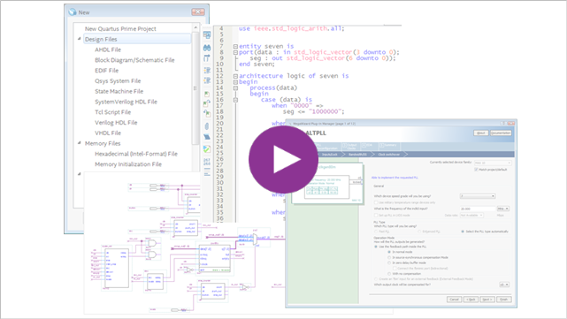Image resolution: width=567 pixels, height=319 pixels.
Task: Toggle Match project/default checkbox
Action: (x=476, y=170)
